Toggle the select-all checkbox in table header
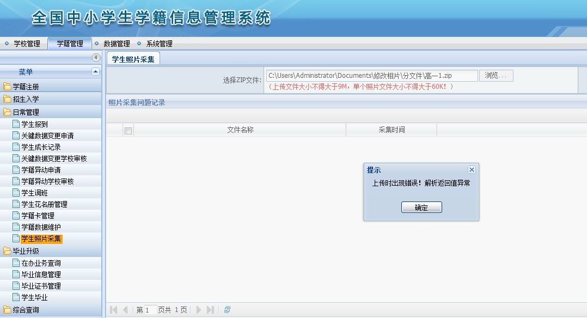 [128, 131]
